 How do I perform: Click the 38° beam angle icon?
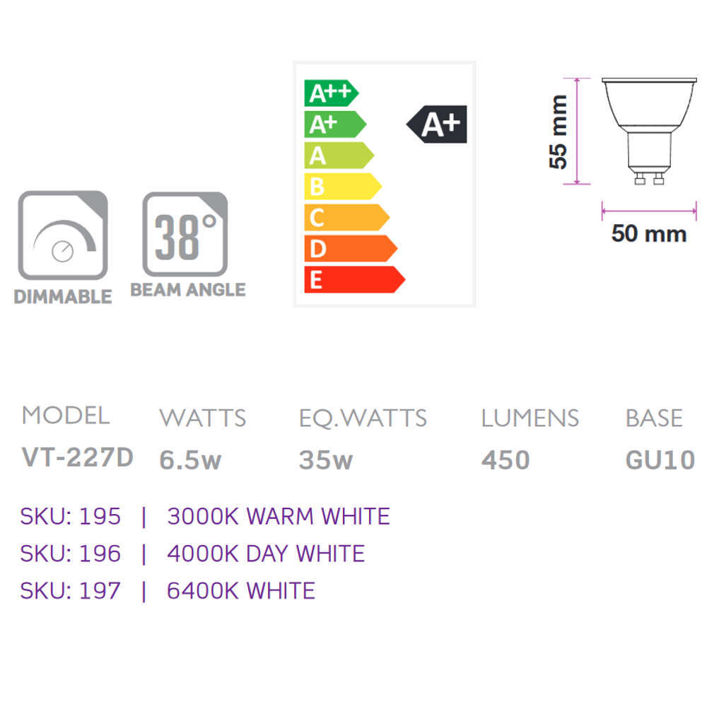(185, 234)
